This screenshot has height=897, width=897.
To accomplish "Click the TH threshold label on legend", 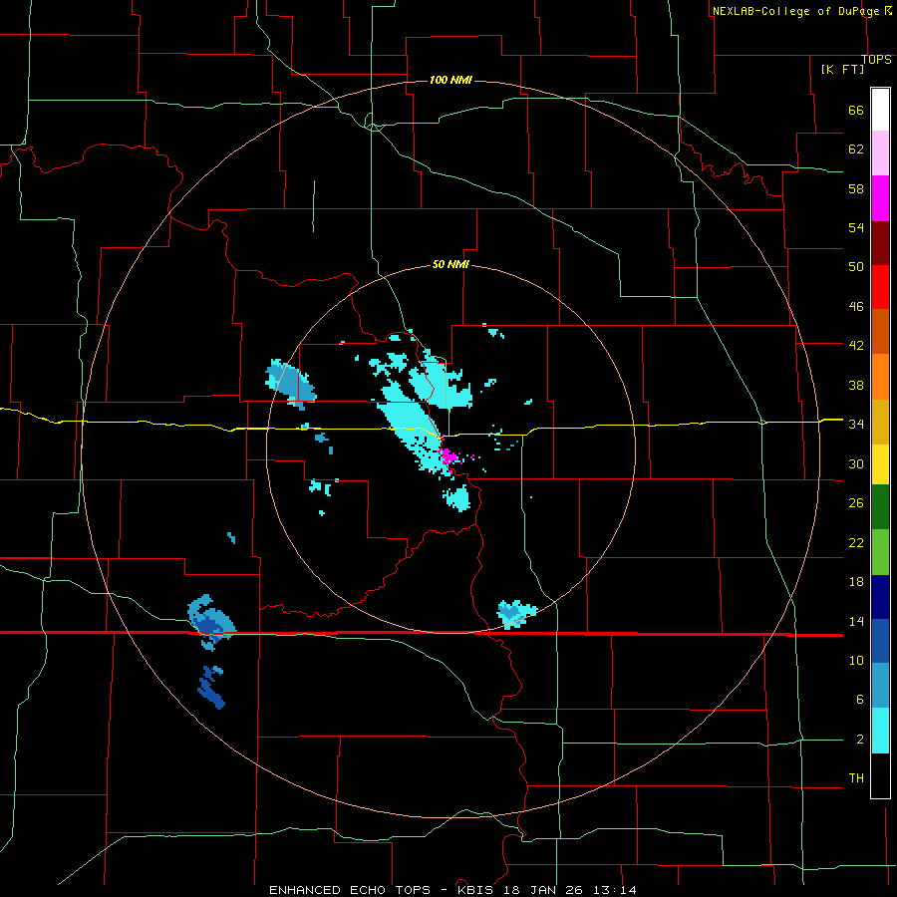I will (856, 778).
